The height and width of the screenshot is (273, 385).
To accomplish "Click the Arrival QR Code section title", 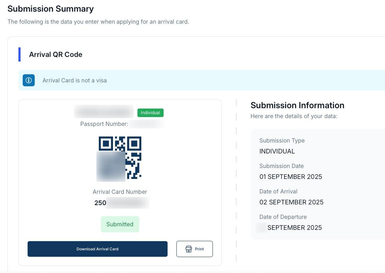I will coord(56,54).
